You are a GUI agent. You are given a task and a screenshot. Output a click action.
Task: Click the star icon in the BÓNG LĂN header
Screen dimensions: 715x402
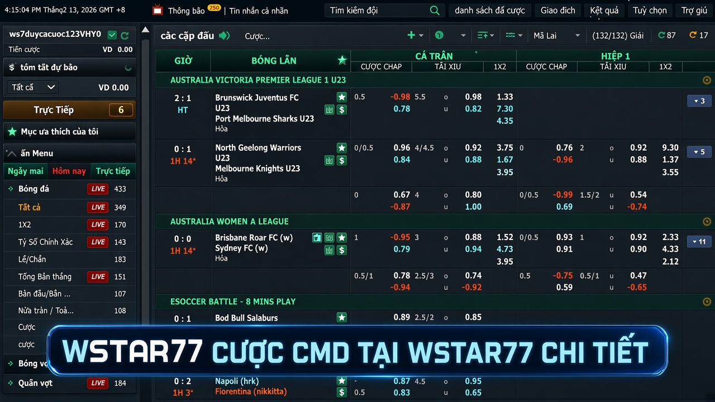pos(342,60)
